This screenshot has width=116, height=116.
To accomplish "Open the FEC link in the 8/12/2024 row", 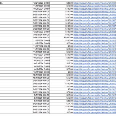I will [x=95, y=112].
